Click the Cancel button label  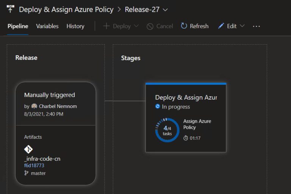click(x=164, y=26)
